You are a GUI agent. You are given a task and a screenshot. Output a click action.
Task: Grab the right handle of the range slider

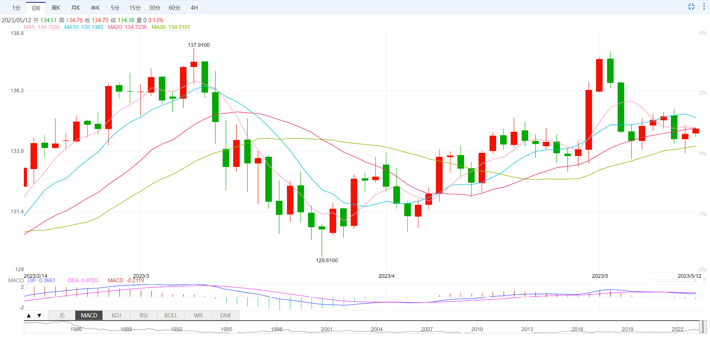705,326
